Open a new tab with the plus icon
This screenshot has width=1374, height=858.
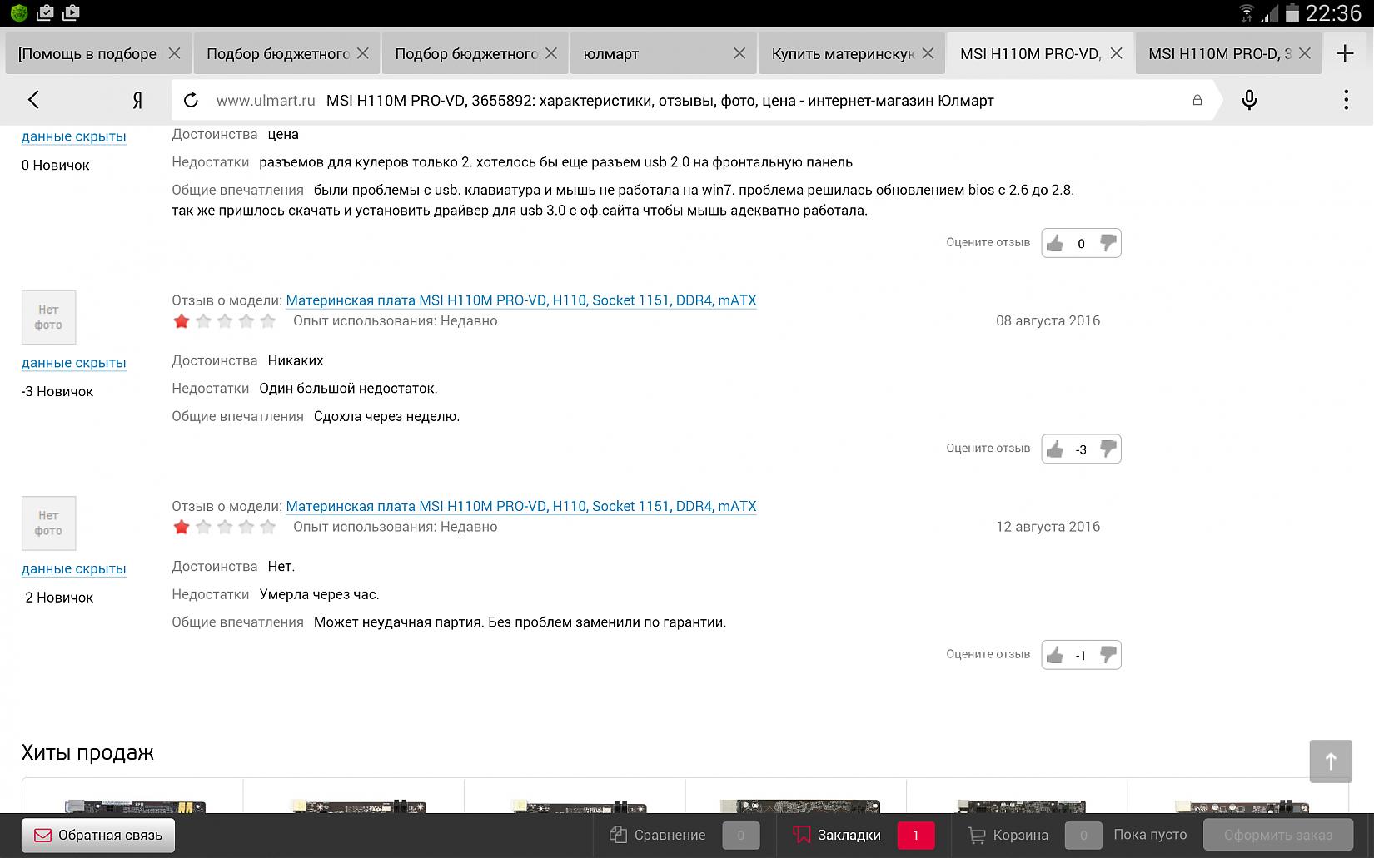[x=1345, y=54]
